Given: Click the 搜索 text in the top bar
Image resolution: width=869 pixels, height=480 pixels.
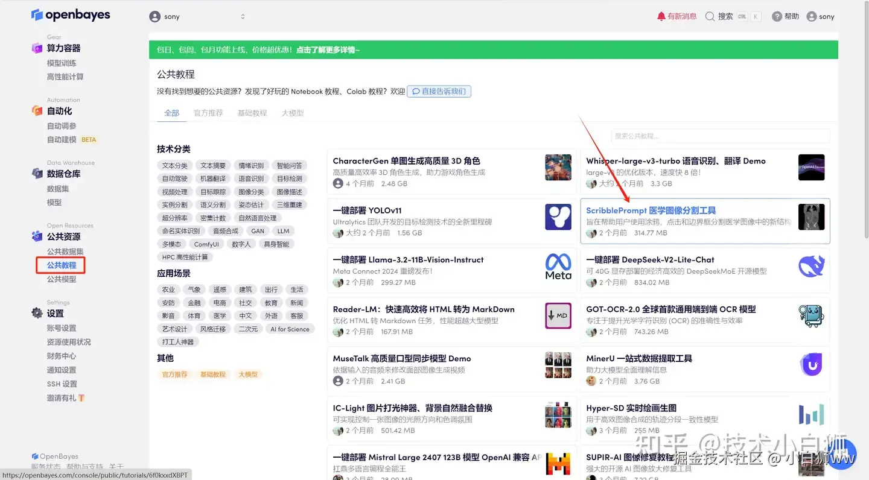Looking at the screenshot, I should tap(725, 16).
